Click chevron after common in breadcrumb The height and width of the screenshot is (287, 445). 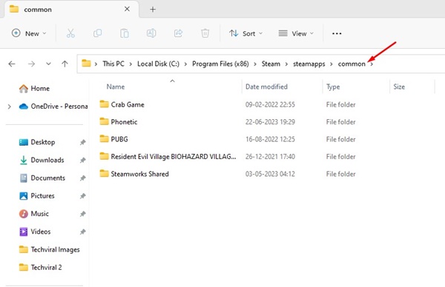click(x=372, y=64)
